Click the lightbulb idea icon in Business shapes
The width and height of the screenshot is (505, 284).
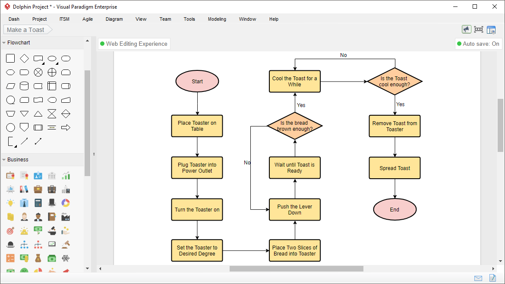pos(10,202)
